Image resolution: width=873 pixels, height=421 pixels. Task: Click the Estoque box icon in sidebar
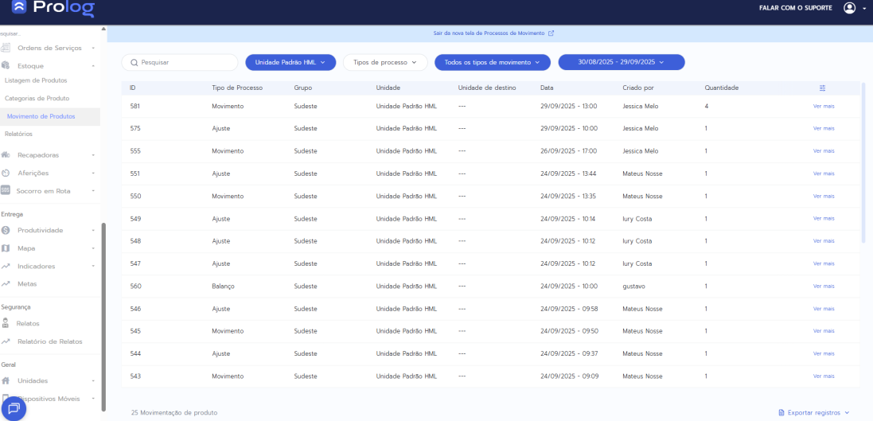click(6, 66)
